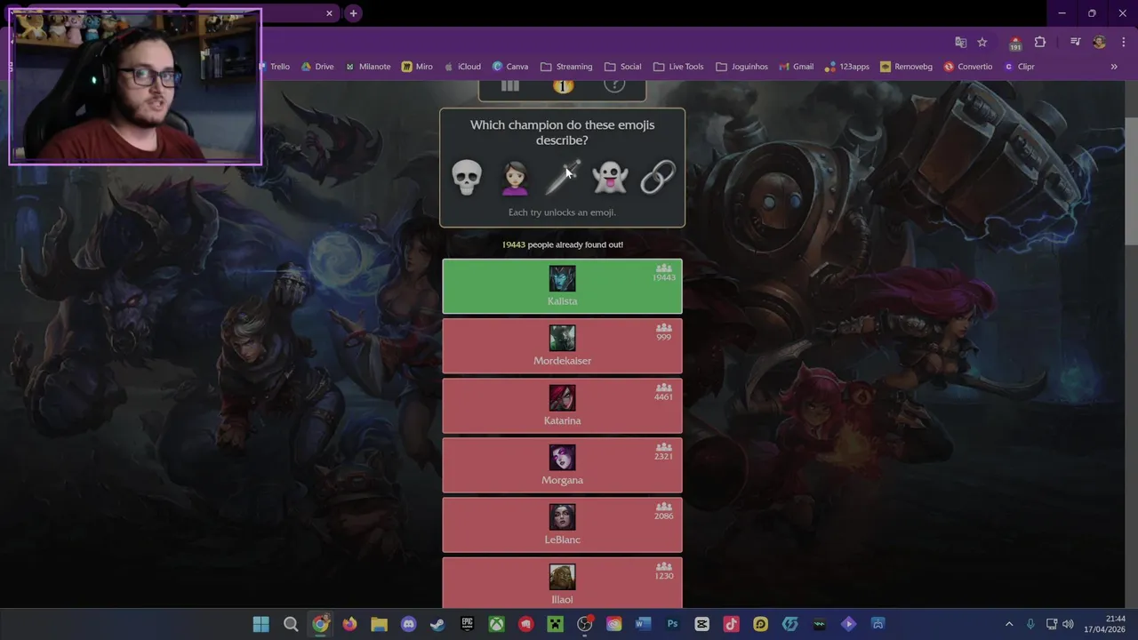Open Chrome's three-dot menu
The height and width of the screenshot is (640, 1138).
click(x=1125, y=42)
